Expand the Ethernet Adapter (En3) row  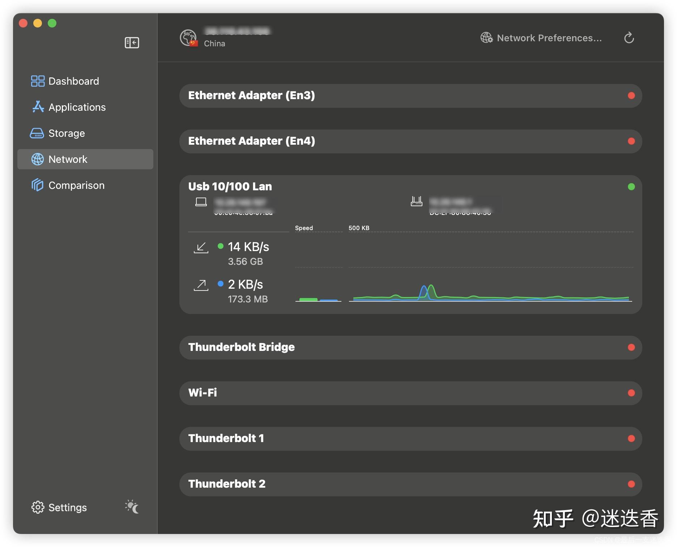[410, 96]
